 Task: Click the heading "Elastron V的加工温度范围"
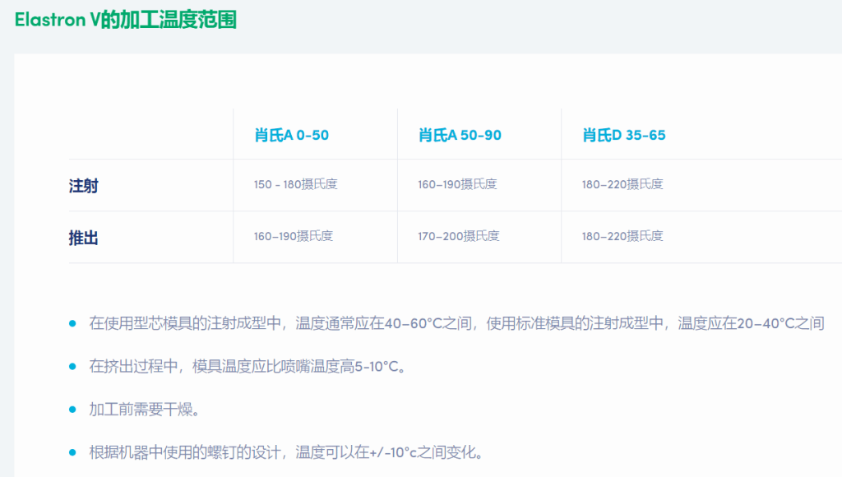coord(126,20)
